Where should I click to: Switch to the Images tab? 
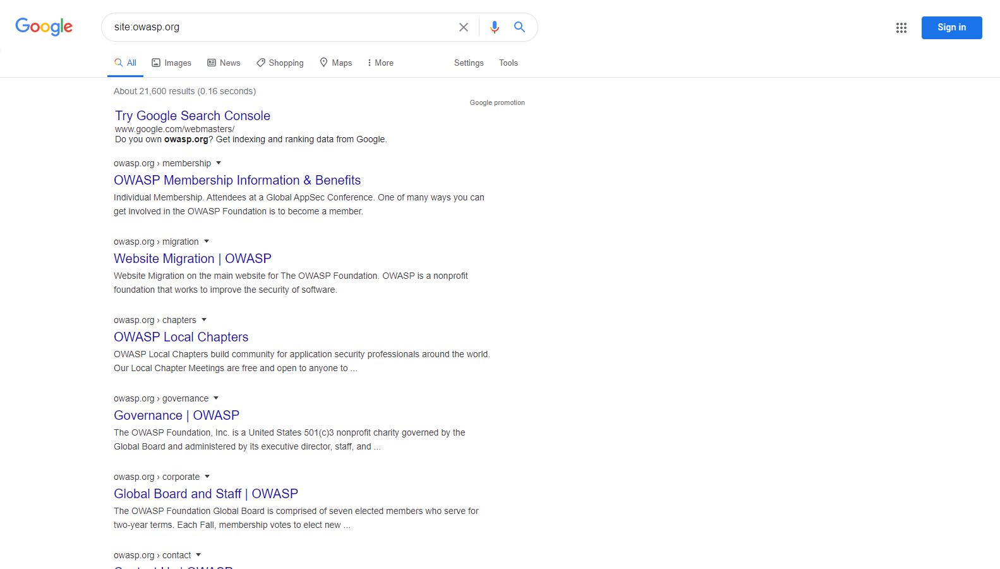[x=171, y=63]
